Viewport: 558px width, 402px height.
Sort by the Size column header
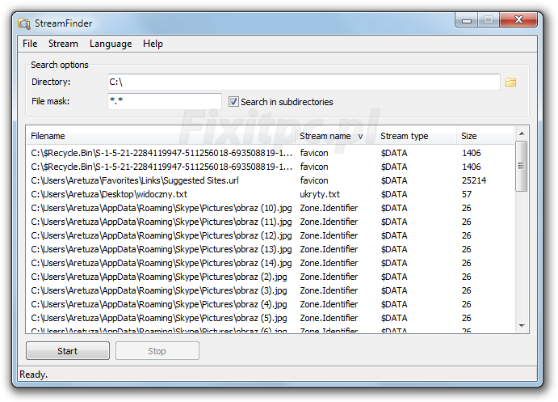pyautogui.click(x=485, y=136)
